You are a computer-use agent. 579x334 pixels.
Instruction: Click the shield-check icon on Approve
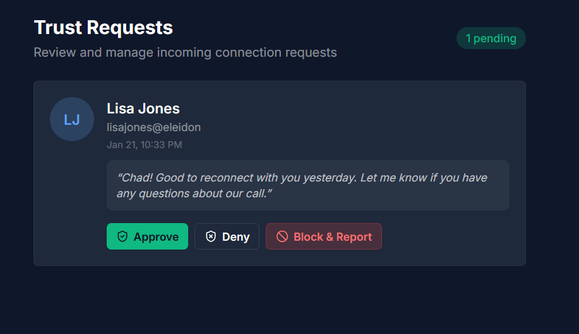point(122,236)
